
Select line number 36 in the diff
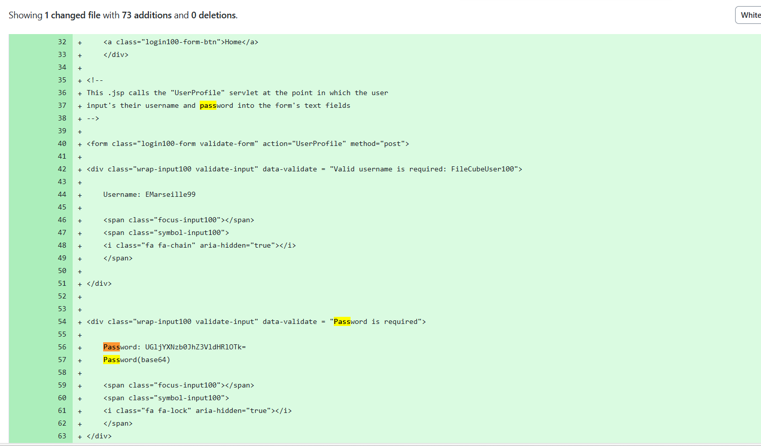(62, 93)
